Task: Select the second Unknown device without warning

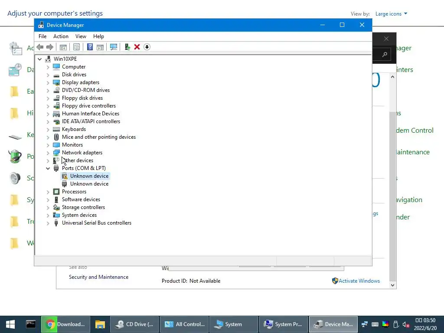Action: pos(89,184)
